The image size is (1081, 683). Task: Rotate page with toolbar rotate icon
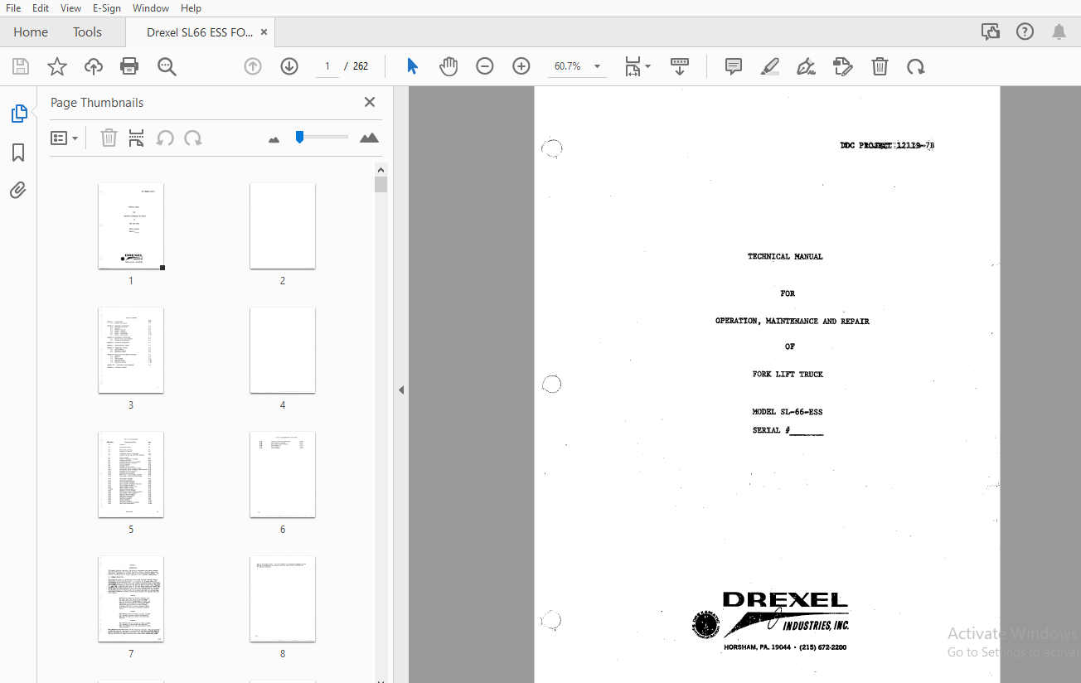[x=916, y=66]
